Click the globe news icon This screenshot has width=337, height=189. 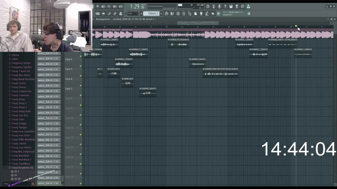pyautogui.click(x=249, y=13)
